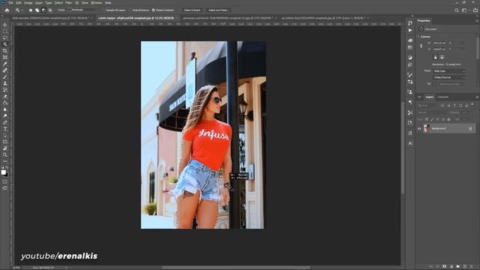Open the workspace switcher at top right
The width and height of the screenshot is (480, 270).
click(x=464, y=10)
